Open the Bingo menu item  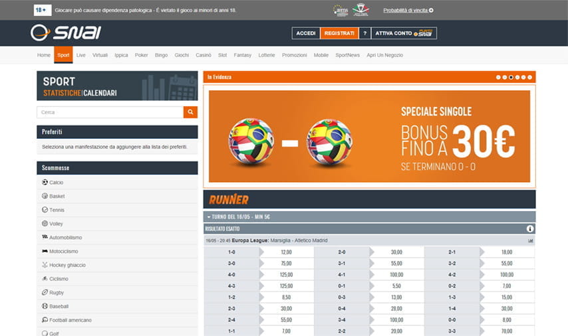point(161,55)
